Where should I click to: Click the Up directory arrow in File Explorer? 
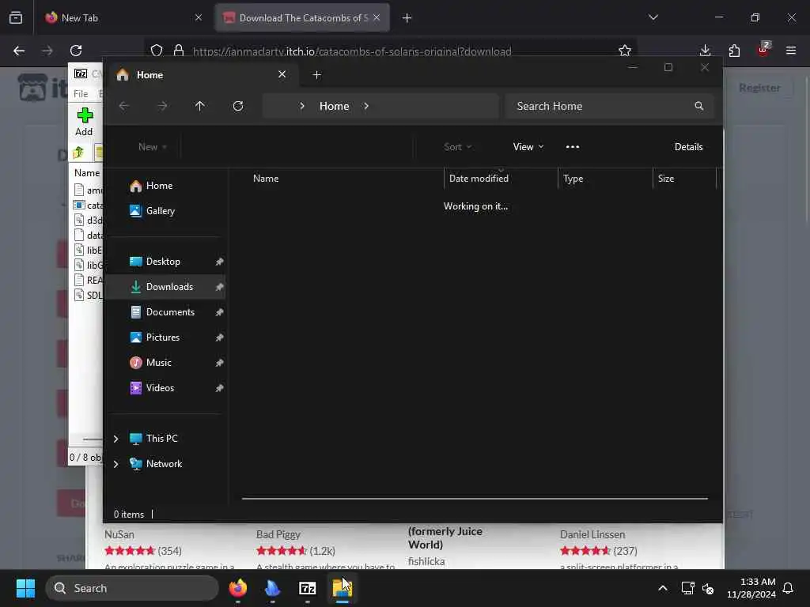tap(199, 106)
